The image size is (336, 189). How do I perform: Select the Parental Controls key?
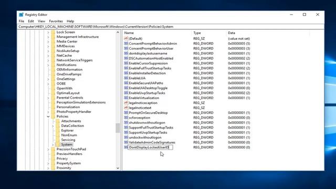click(x=70, y=98)
